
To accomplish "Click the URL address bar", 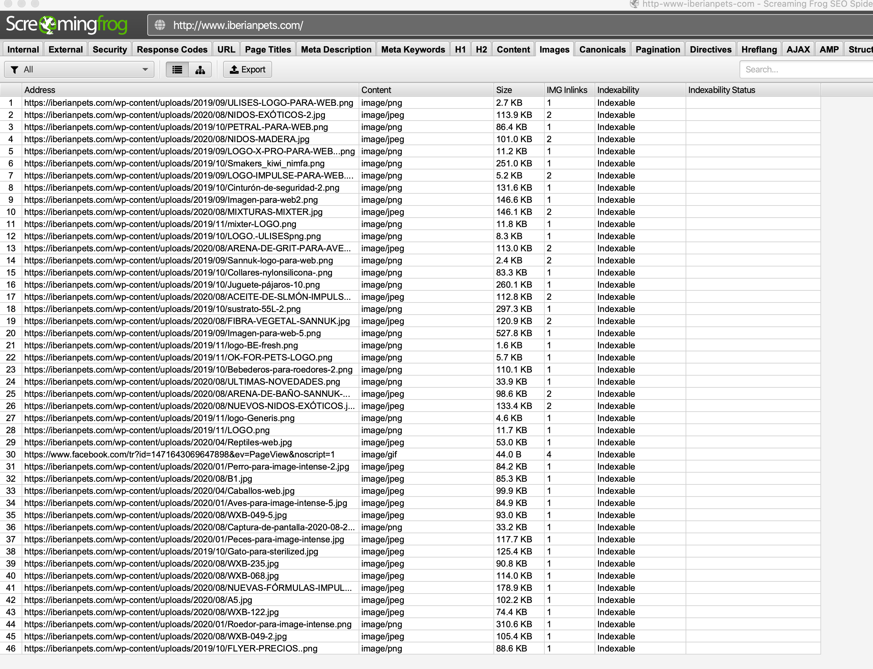I will click(x=510, y=25).
